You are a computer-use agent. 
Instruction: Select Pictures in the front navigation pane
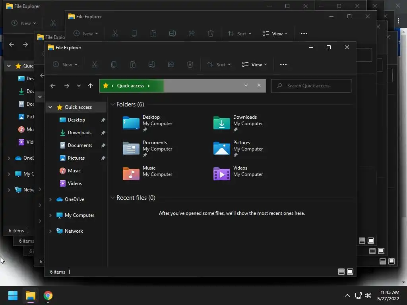coord(76,158)
